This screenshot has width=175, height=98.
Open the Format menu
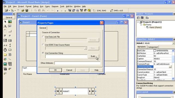pyautogui.click(x=28, y=7)
